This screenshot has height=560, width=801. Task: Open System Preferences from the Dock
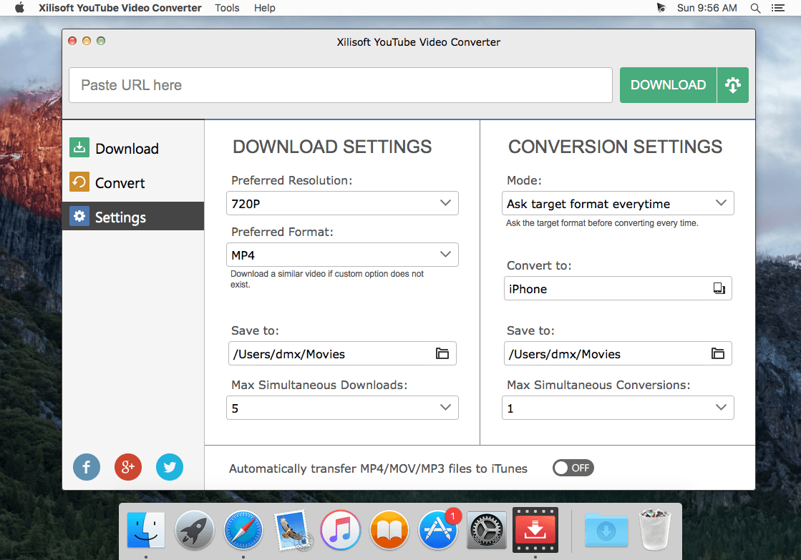(x=486, y=531)
